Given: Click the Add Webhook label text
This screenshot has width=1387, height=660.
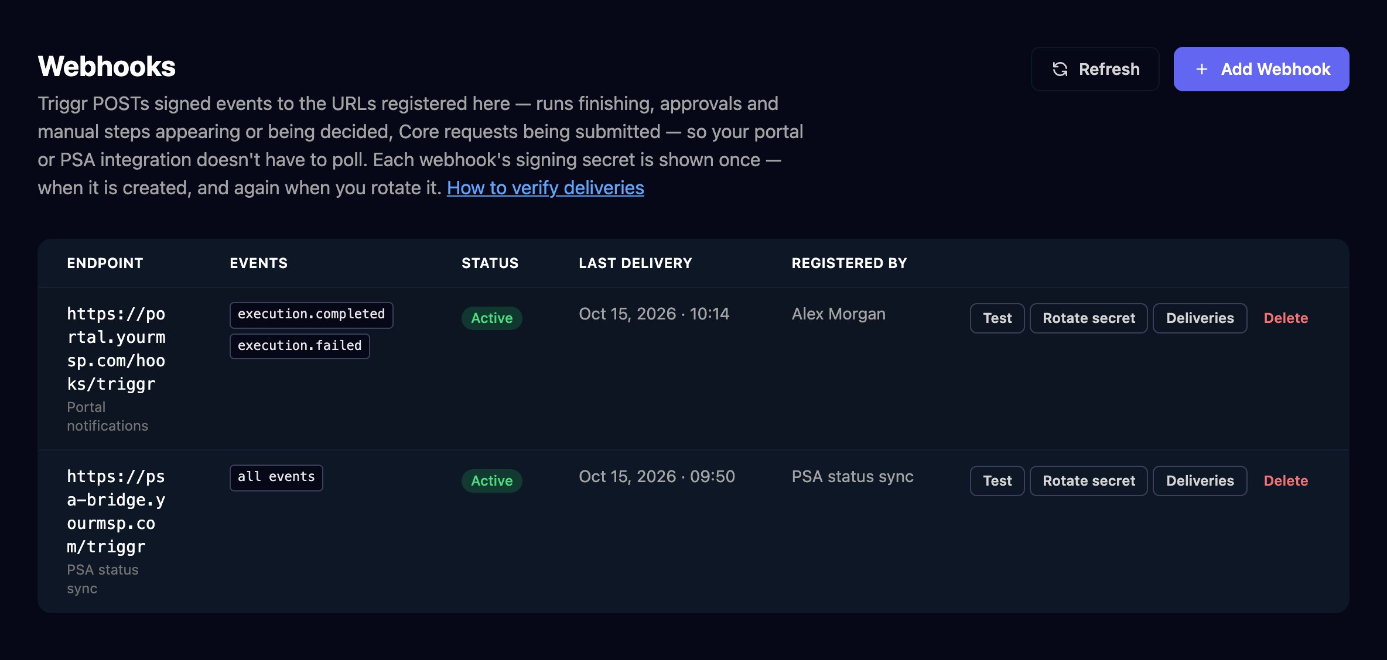Looking at the screenshot, I should pos(1276,69).
